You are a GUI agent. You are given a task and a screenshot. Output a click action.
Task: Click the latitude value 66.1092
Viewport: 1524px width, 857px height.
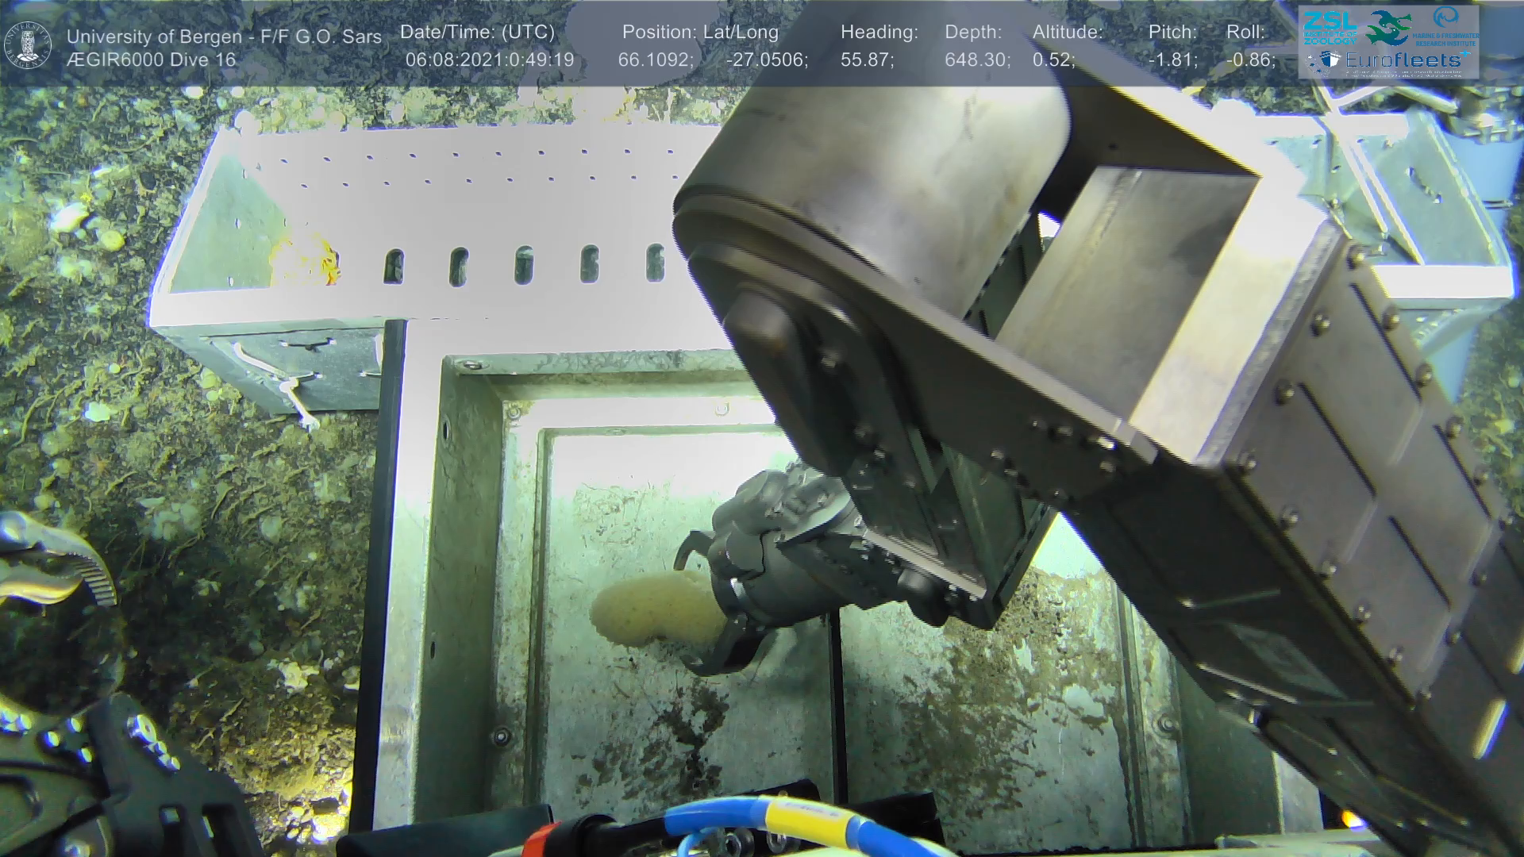point(656,60)
